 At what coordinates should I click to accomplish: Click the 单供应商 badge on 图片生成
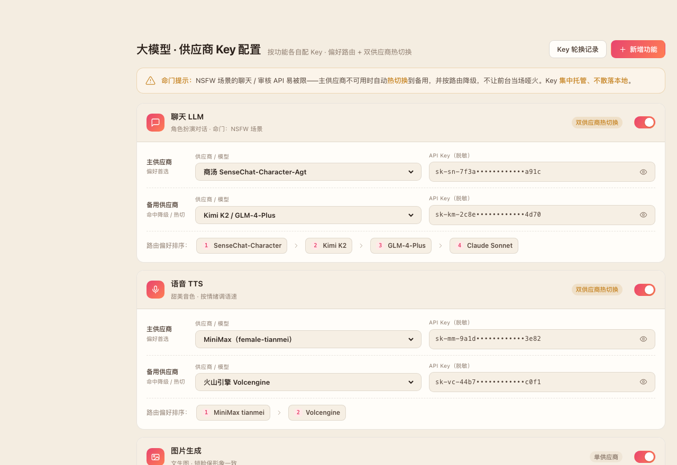606,457
